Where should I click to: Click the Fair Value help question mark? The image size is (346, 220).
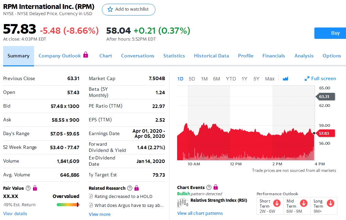(x=28, y=188)
